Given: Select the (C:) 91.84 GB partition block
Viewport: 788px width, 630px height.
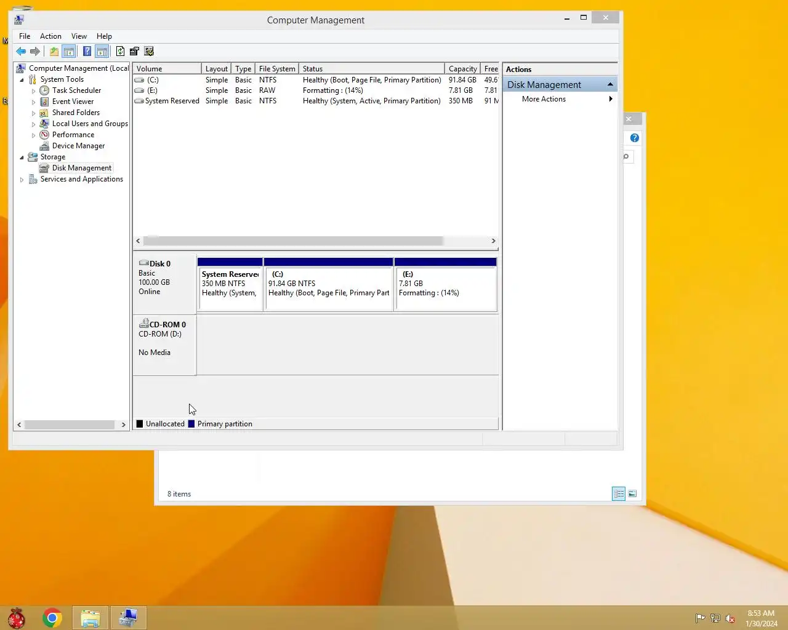Looking at the screenshot, I should coord(329,284).
